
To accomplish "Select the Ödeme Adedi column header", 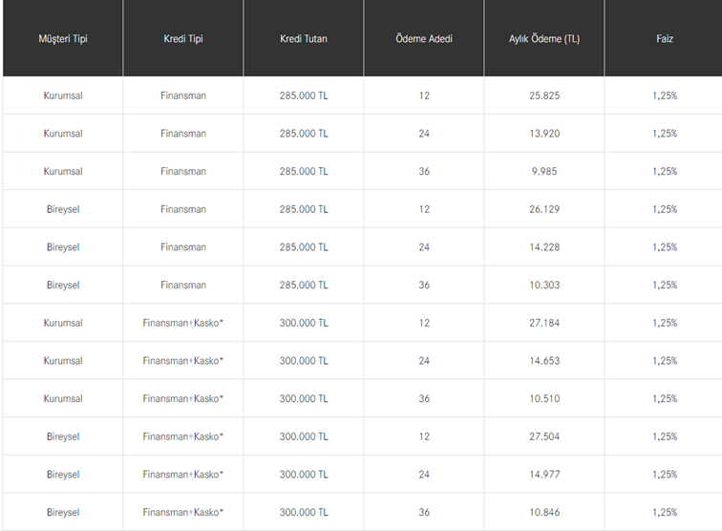I will (x=424, y=39).
